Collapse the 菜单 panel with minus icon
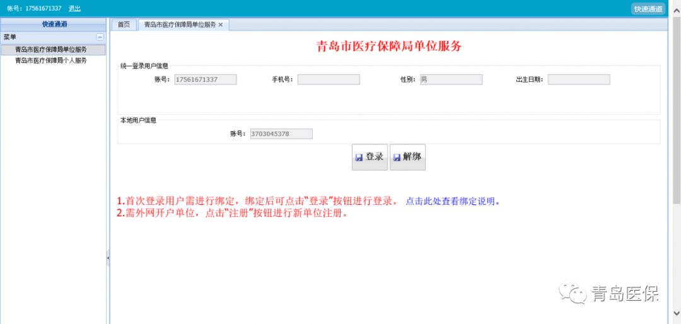681x324 pixels. click(x=100, y=37)
